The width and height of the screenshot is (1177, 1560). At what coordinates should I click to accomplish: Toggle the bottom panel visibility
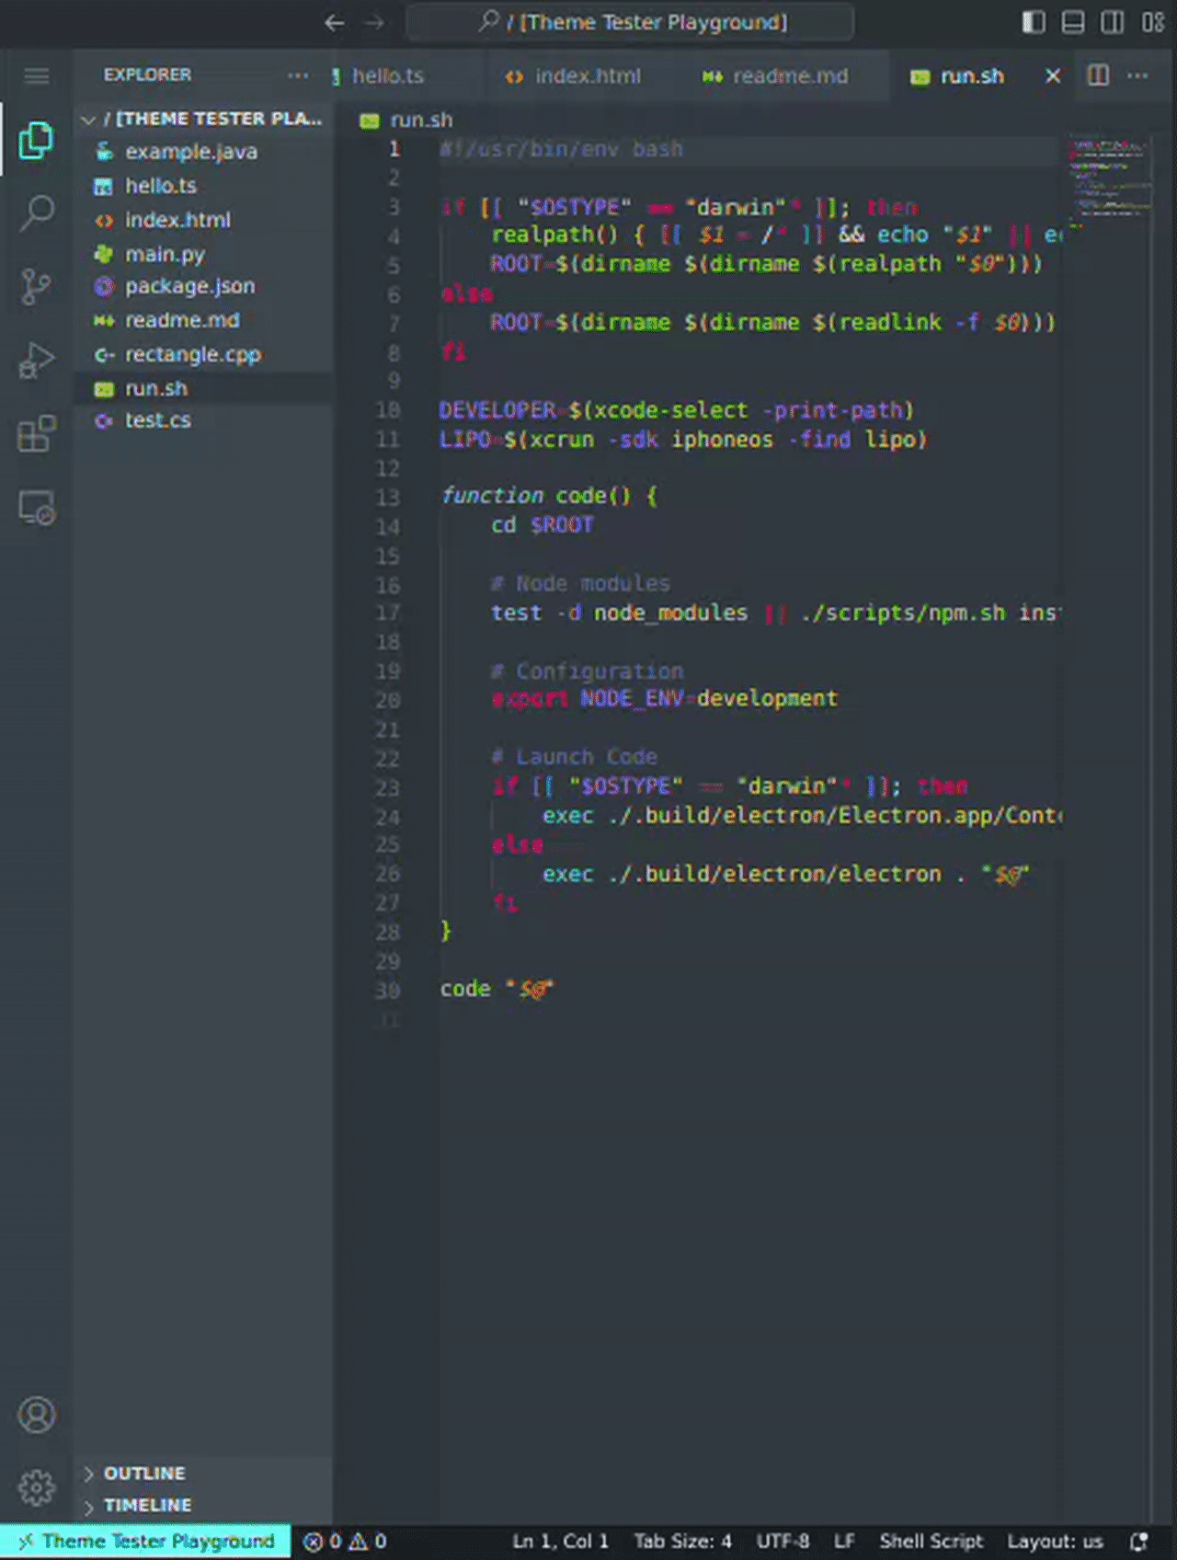[1073, 22]
